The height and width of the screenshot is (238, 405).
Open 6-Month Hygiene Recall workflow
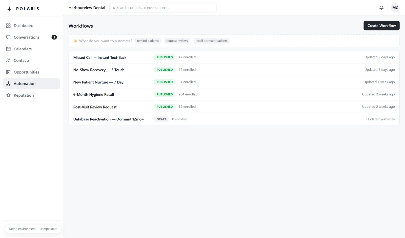tap(234, 94)
